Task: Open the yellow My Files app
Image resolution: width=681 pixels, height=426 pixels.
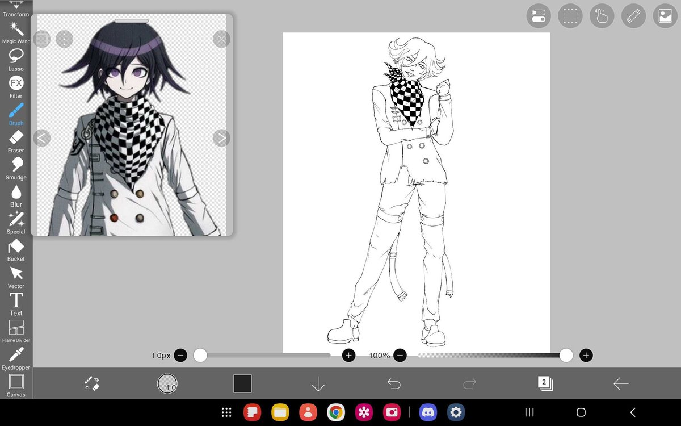Action: pos(280,412)
